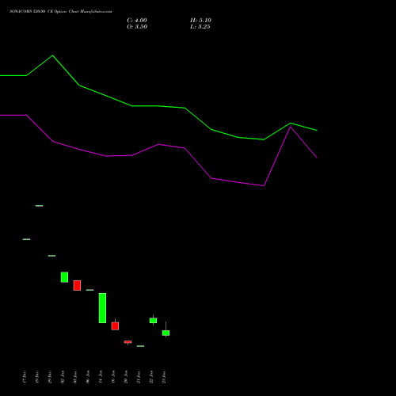Select the 19 Dec date label

pos(37,377)
